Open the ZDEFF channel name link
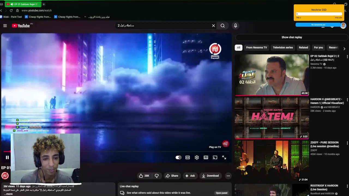The height and width of the screenshot is (196, 349). pos(314,150)
